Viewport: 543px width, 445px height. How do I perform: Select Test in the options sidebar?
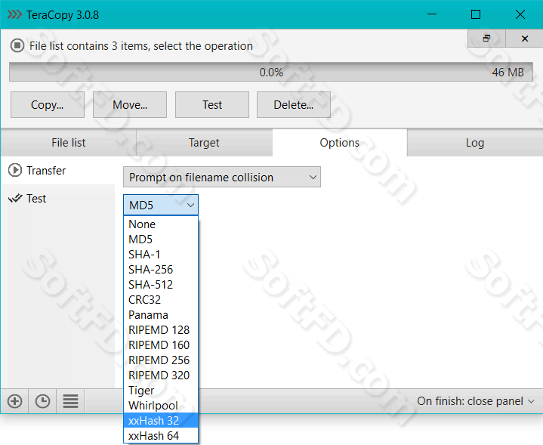[57, 199]
